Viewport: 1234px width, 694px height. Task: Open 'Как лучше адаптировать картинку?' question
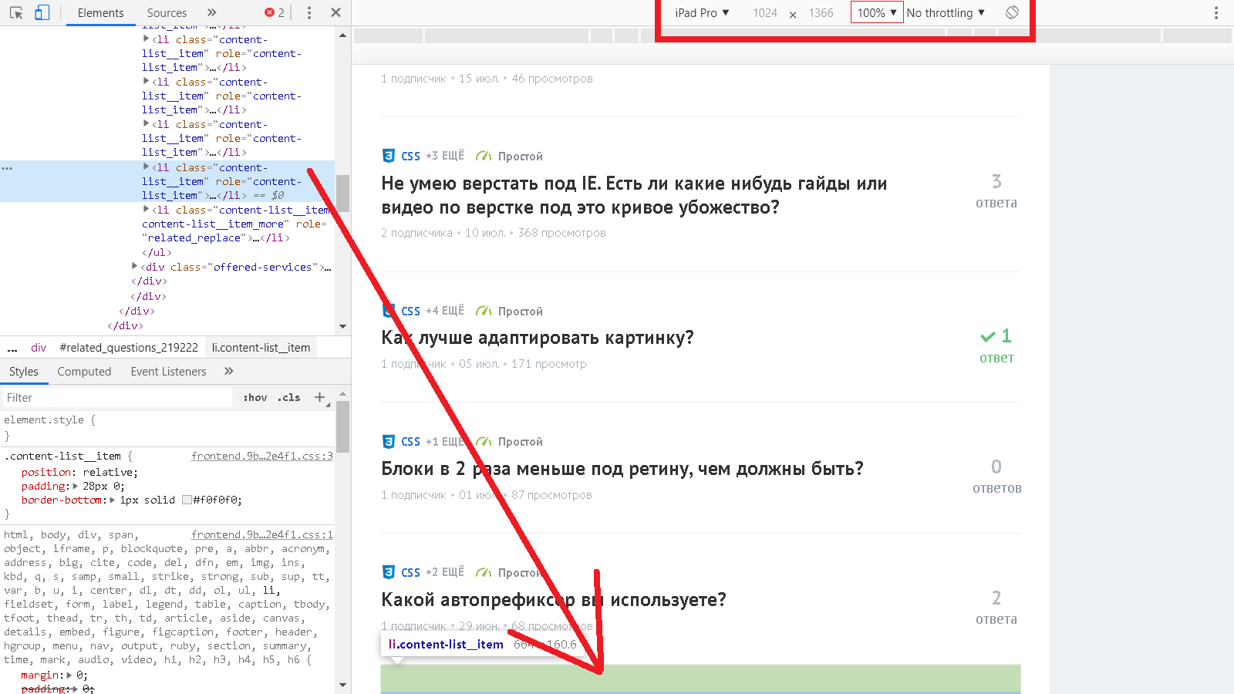(x=538, y=338)
